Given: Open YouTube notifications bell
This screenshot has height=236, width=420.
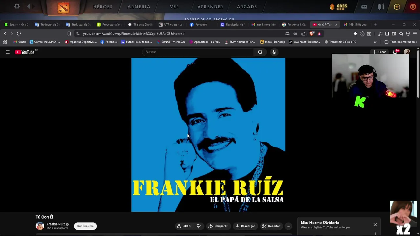Looking at the screenshot, I should point(396,52).
